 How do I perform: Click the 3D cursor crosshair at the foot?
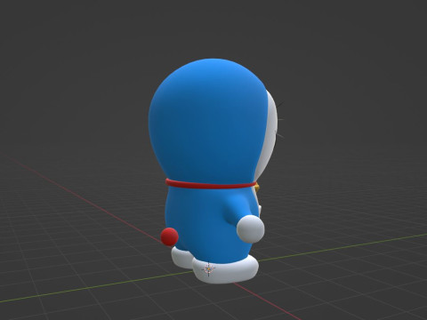coord(208,269)
